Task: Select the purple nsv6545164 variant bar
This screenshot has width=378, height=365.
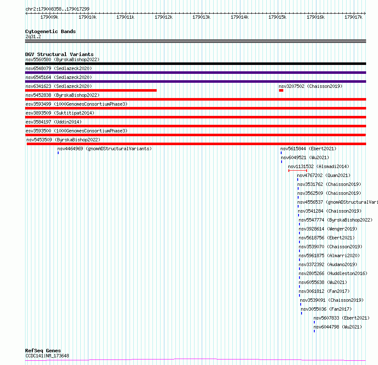Action: tap(195, 81)
